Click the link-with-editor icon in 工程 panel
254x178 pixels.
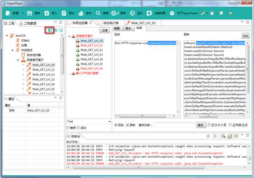[56, 30]
